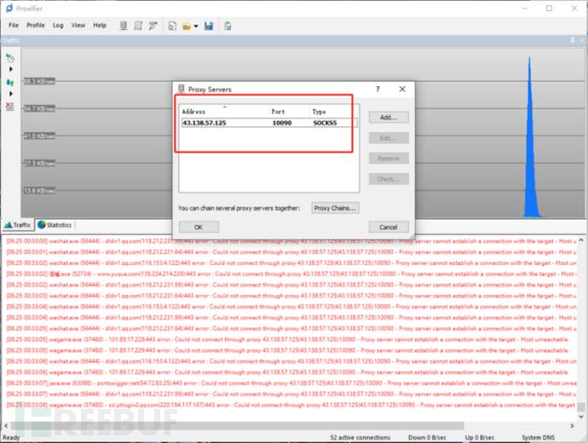
Task: Click the ? help button in the dialog
Action: pyautogui.click(x=378, y=89)
